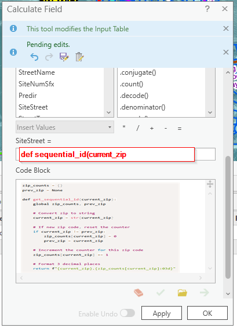This screenshot has height=328, width=237.
Task: Insert the plus (+) operator
Action: tap(152, 128)
